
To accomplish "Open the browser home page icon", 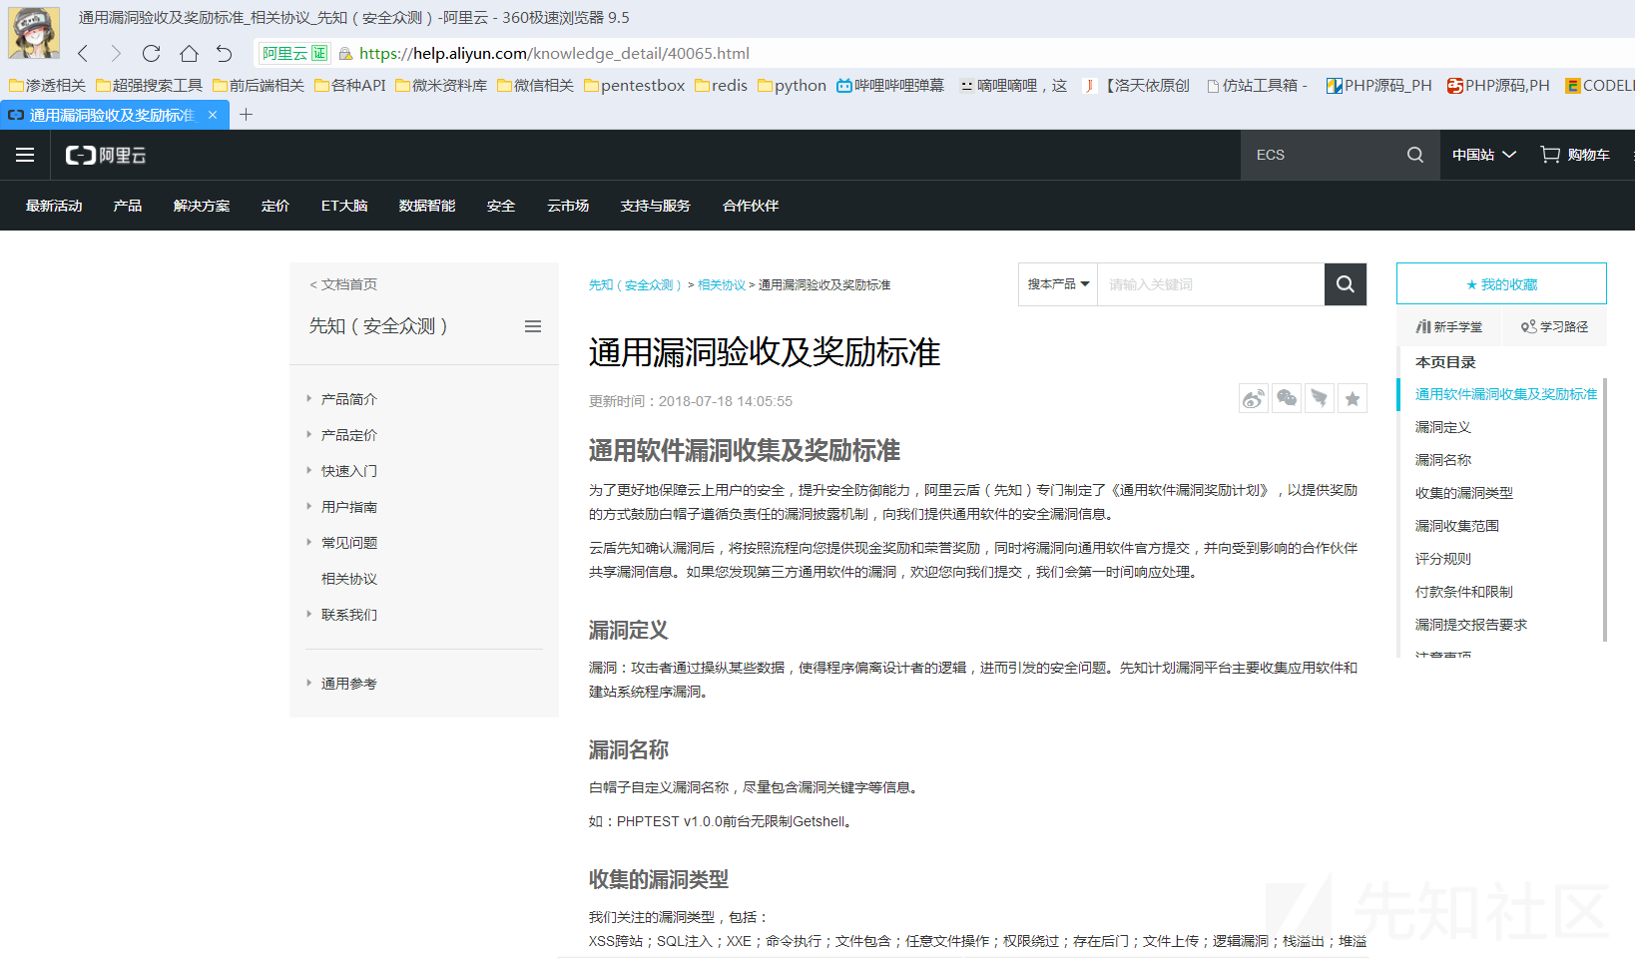I will tap(189, 54).
